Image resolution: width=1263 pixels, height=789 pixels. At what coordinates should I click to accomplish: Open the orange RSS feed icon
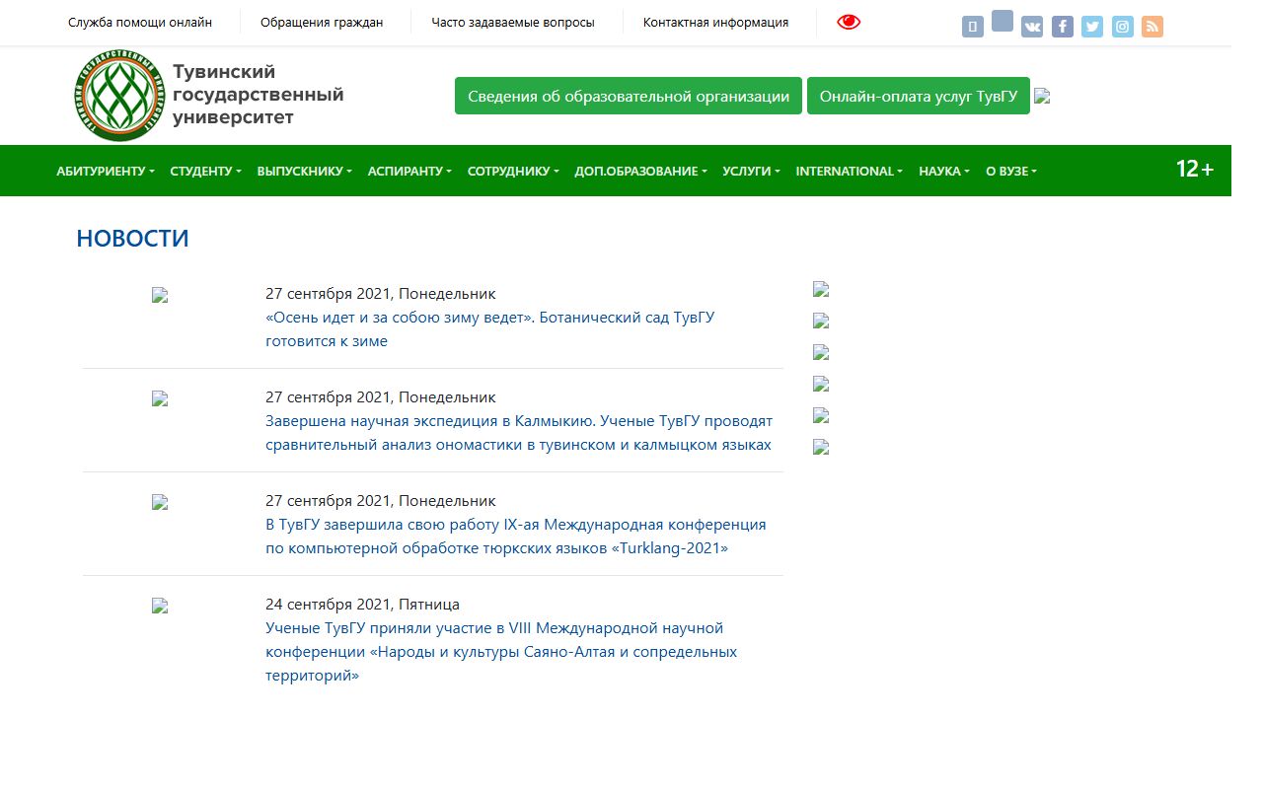[x=1152, y=27]
